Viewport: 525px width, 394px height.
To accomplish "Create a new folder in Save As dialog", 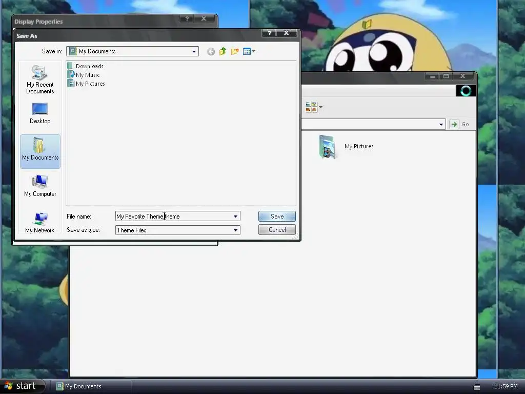I will click(235, 51).
